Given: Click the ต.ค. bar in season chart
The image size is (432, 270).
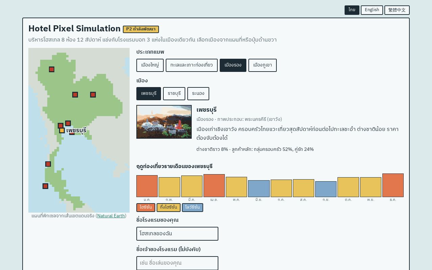Looking at the screenshot, I should pos(348,187).
